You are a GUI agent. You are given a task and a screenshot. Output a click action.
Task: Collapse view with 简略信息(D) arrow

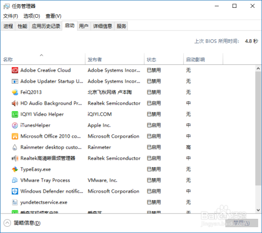point(7,223)
